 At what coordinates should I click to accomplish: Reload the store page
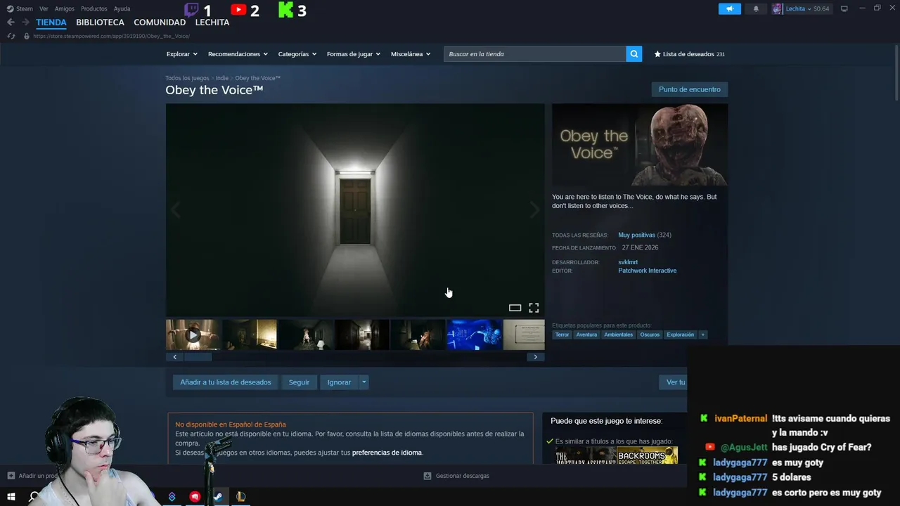[x=11, y=36]
